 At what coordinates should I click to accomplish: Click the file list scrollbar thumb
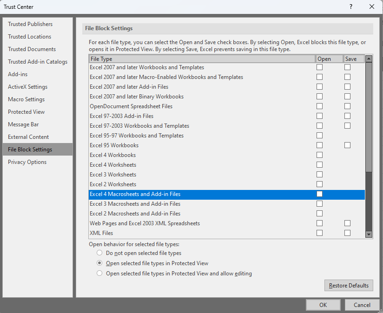(x=369, y=117)
